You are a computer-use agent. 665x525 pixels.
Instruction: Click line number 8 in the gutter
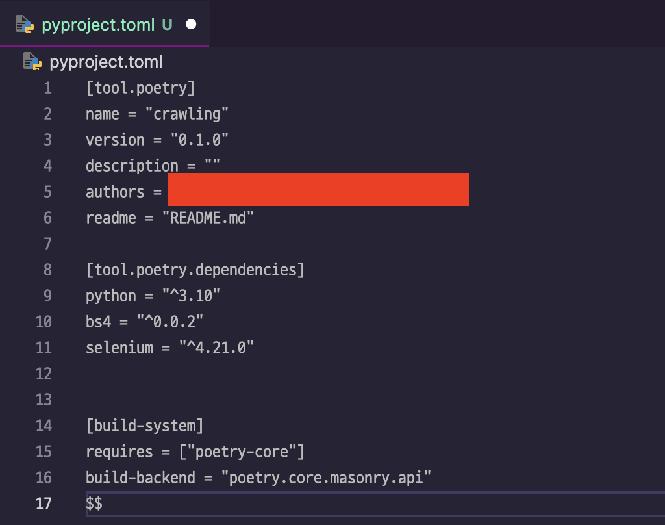pos(47,270)
